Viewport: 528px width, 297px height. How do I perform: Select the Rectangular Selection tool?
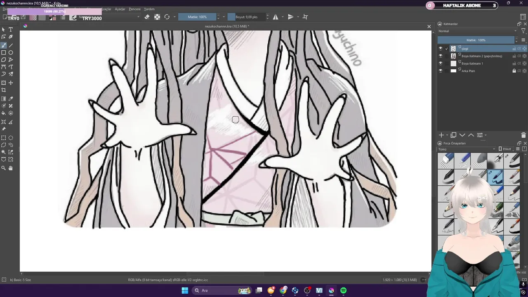(4, 138)
